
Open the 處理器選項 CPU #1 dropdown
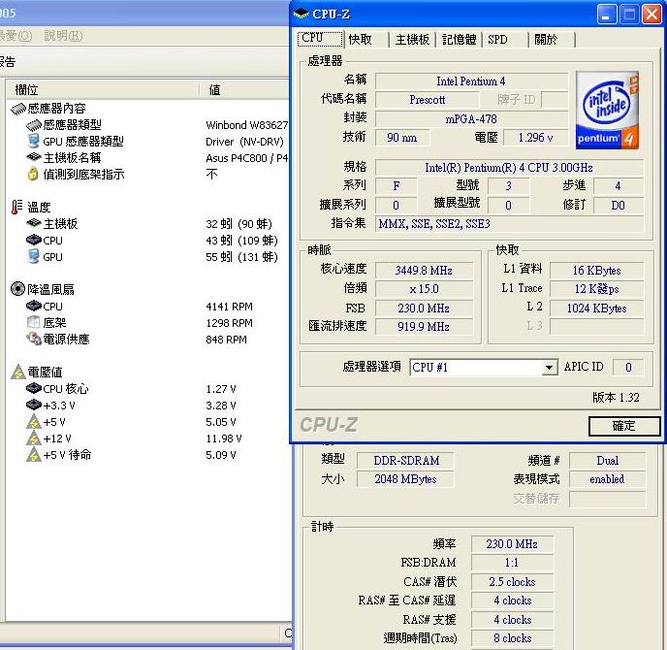coord(484,367)
